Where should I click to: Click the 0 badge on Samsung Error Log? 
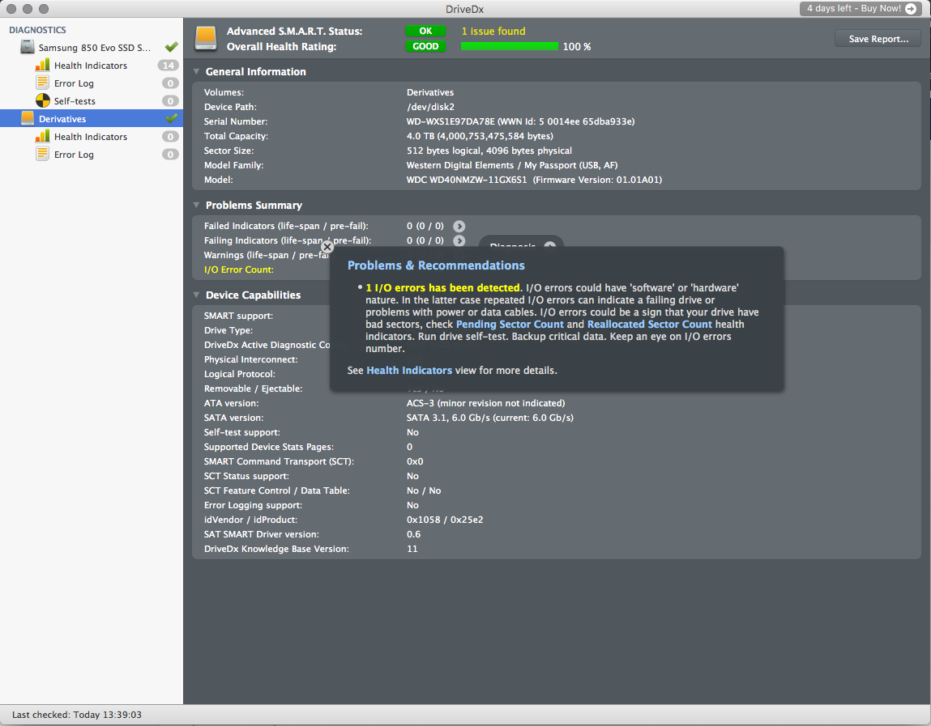click(170, 83)
